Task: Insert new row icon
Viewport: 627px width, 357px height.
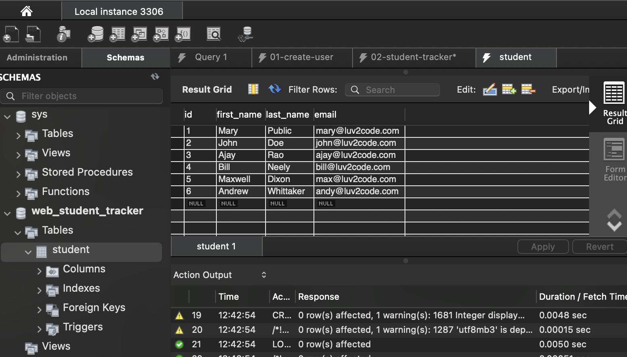Action: [509, 89]
